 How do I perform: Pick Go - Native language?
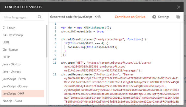click(10, 50)
